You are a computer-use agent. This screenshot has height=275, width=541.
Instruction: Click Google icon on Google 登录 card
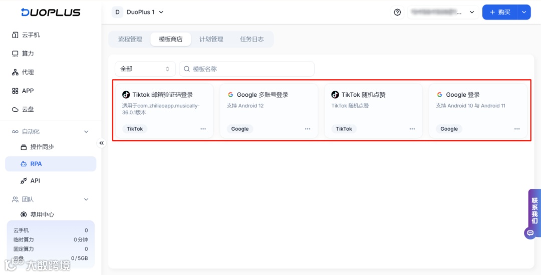click(440, 95)
